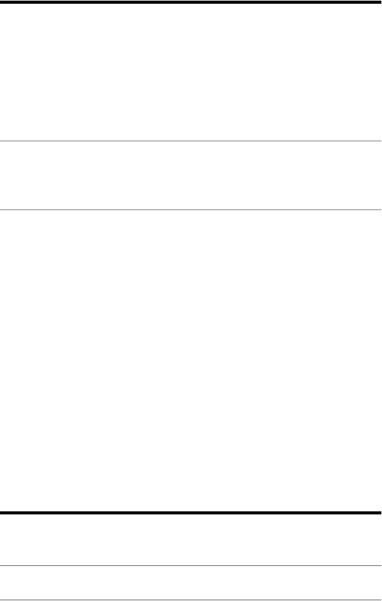Click blank band between lower black rule and gray line
This screenshot has height=601, width=382.
point(191,539)
